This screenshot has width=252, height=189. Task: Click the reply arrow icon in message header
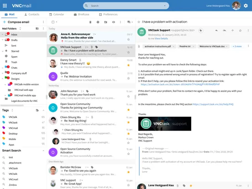[216, 31]
